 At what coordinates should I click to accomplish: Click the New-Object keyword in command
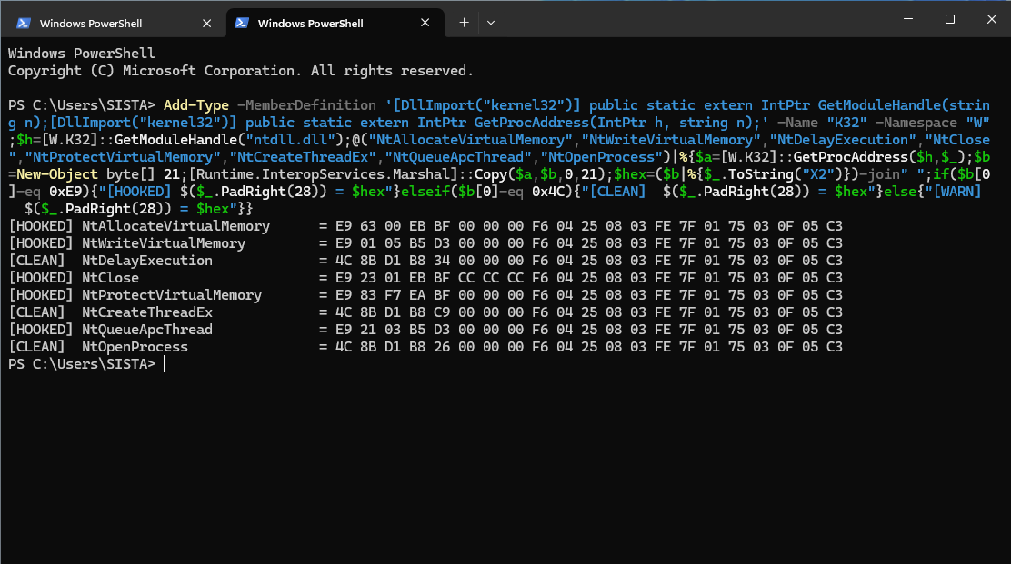[57, 174]
